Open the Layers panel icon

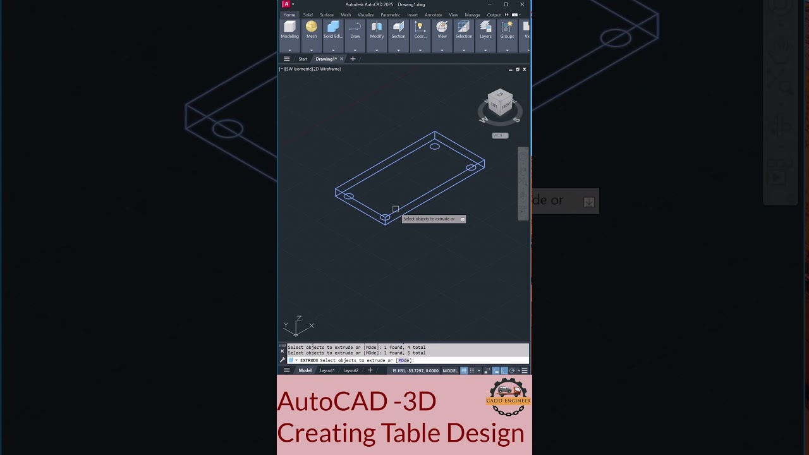(485, 27)
